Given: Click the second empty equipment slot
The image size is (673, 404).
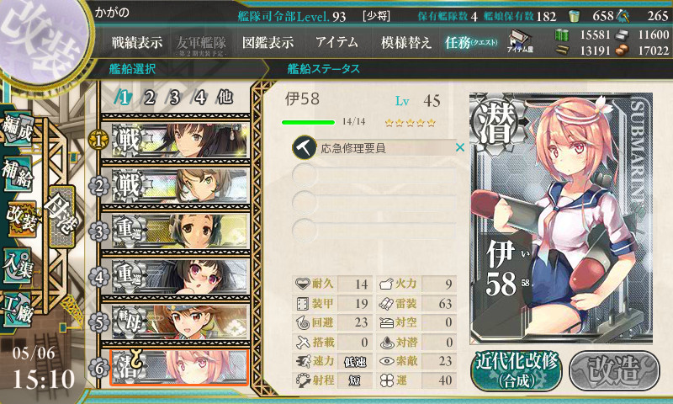Looking at the screenshot, I should click(374, 201).
